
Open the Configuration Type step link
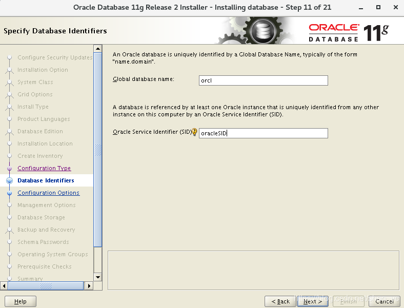(x=44, y=168)
